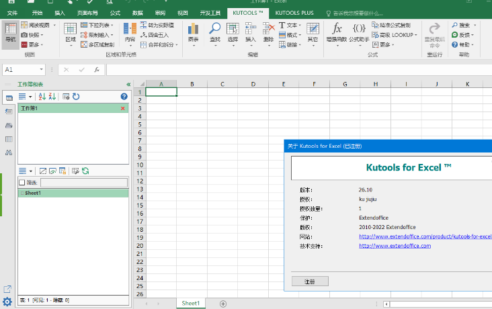Viewport: 492px width, 309px height.
Task: Select the Sheet1 tab at the bottom
Action: point(190,304)
